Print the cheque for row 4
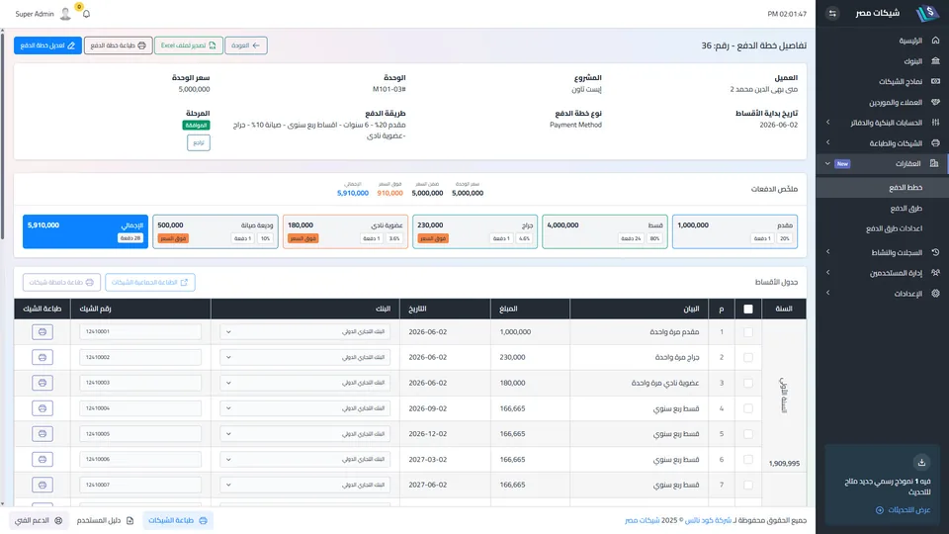The width and height of the screenshot is (949, 534). tap(43, 408)
